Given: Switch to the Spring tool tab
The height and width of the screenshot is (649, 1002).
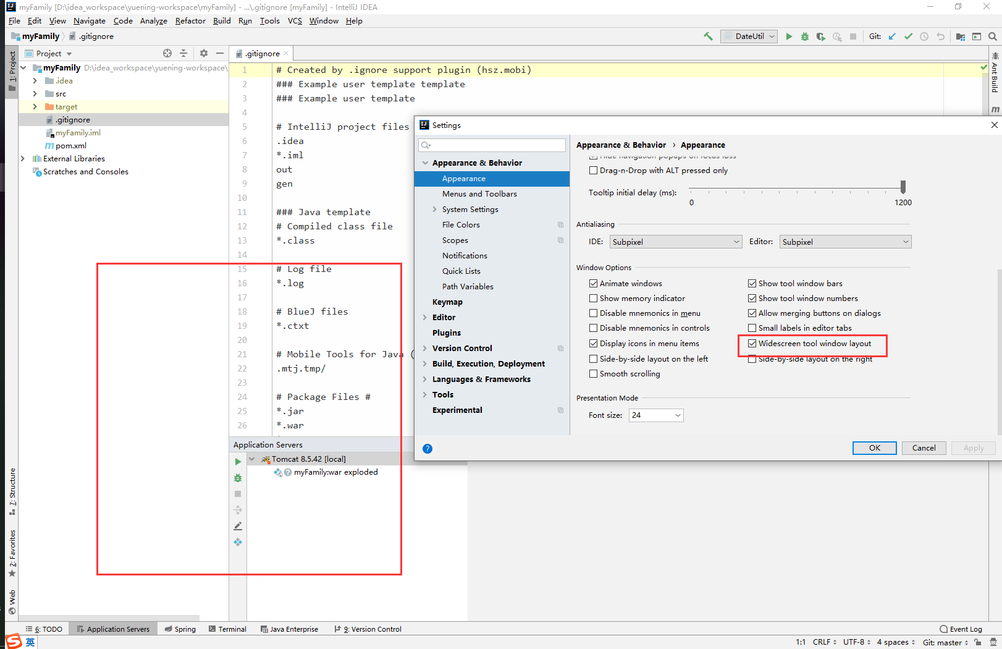Looking at the screenshot, I should [180, 629].
